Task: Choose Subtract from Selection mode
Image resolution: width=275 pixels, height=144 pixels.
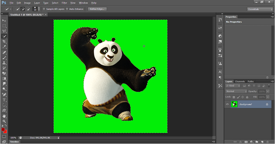Action: [28, 9]
